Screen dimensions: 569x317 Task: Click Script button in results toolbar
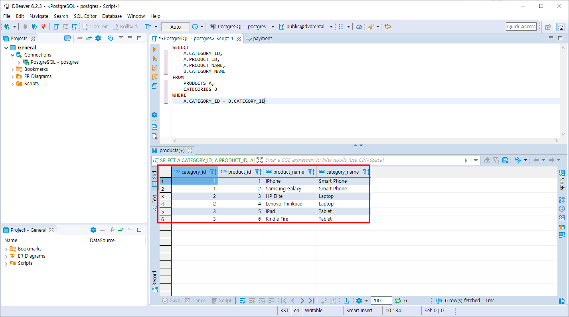click(221, 301)
